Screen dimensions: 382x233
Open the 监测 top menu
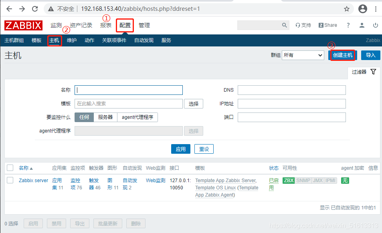[56, 25]
